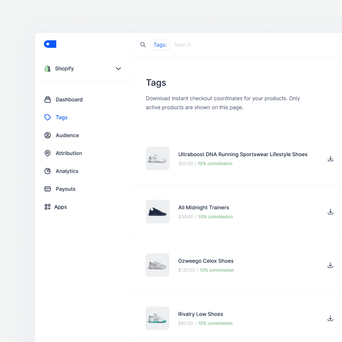
Task: Click 10% commission under Ozweego Celox Shoes
Action: coord(217,270)
